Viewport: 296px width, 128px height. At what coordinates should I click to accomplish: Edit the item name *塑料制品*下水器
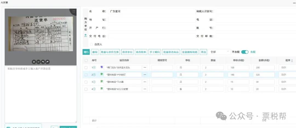123,82
